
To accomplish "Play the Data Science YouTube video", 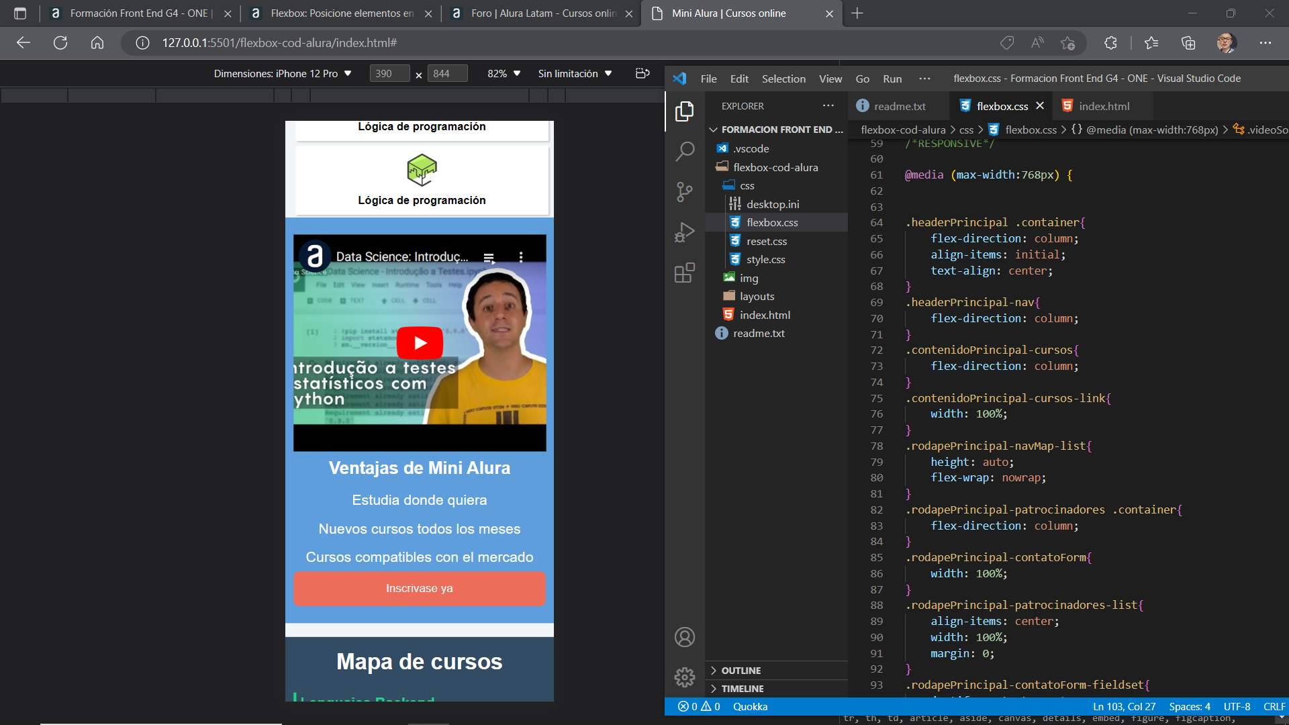I will coord(420,343).
